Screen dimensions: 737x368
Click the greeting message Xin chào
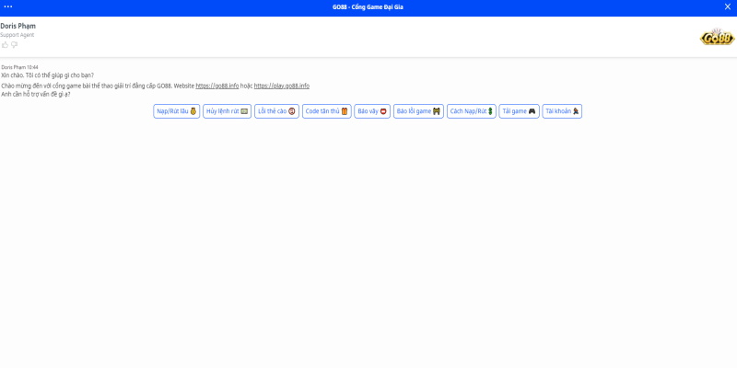click(47, 75)
